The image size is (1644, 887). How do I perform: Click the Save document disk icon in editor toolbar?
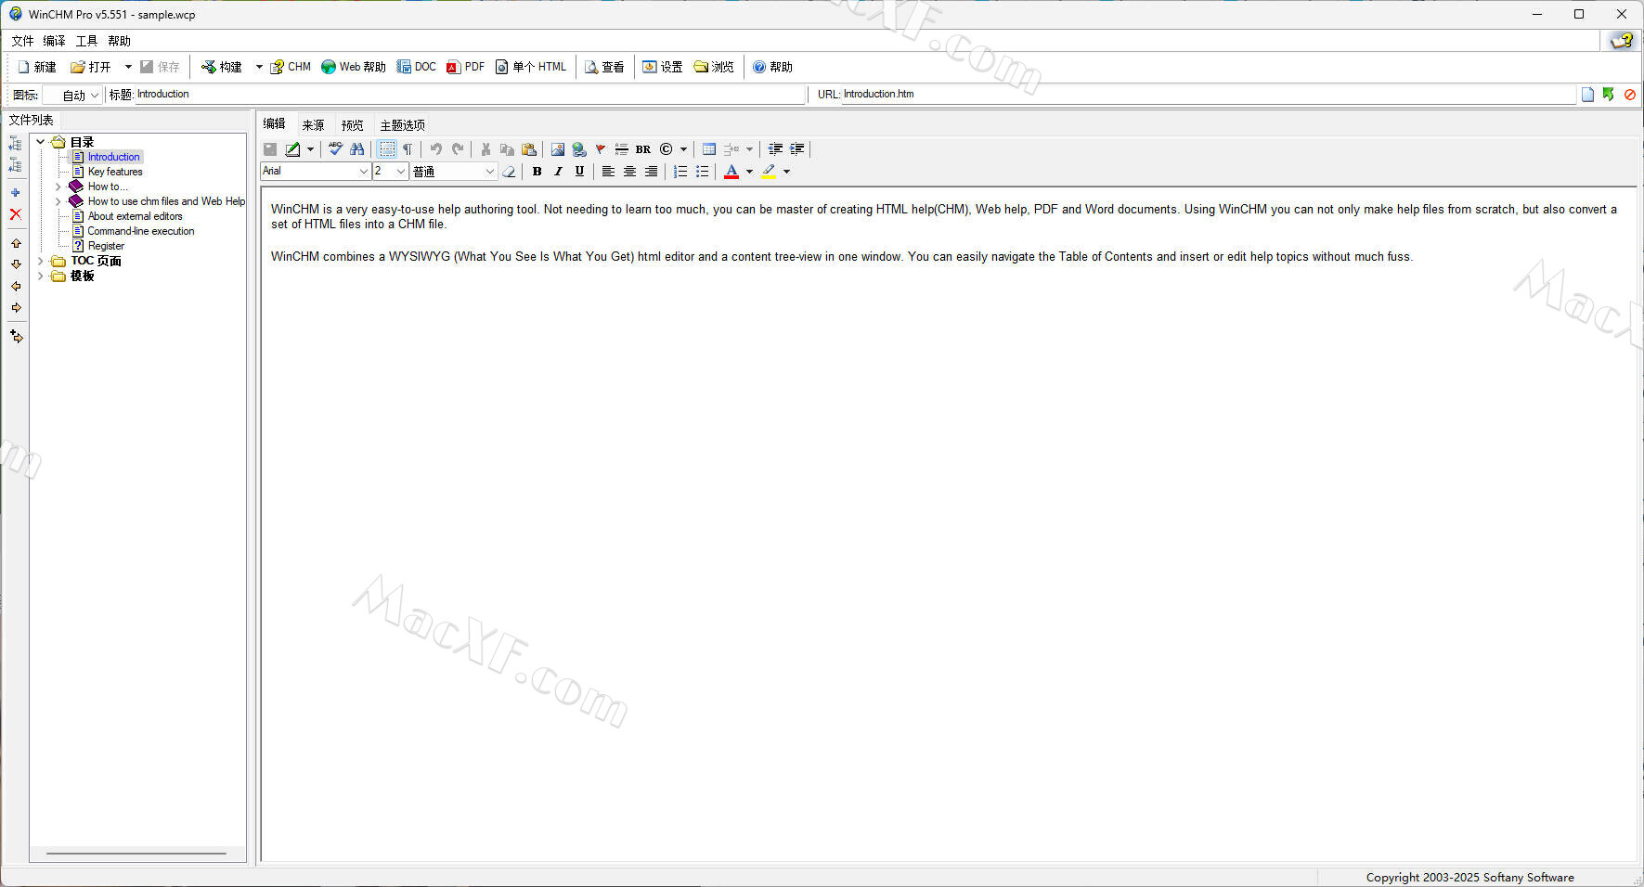click(270, 149)
